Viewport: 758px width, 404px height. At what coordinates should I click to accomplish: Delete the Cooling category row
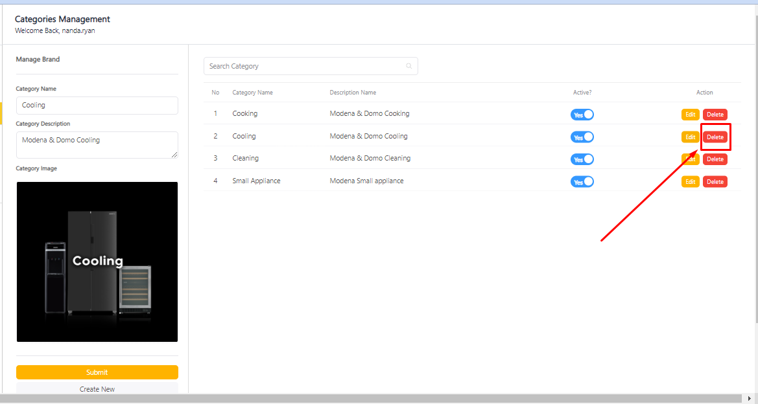click(715, 137)
